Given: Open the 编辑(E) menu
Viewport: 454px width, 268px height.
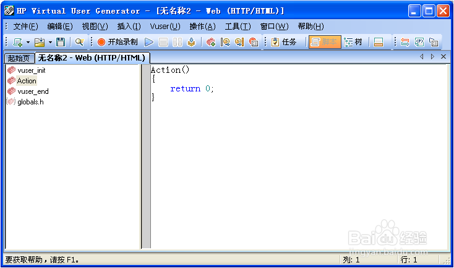Looking at the screenshot, I should [60, 27].
